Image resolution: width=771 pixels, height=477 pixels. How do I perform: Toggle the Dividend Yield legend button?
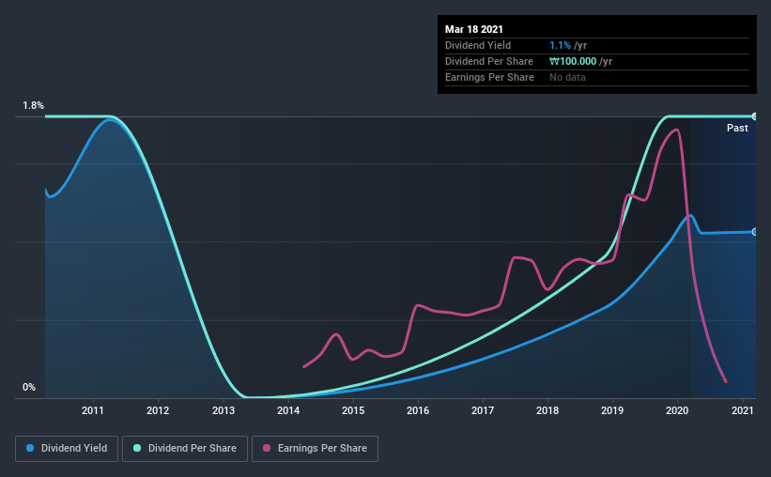tap(67, 449)
